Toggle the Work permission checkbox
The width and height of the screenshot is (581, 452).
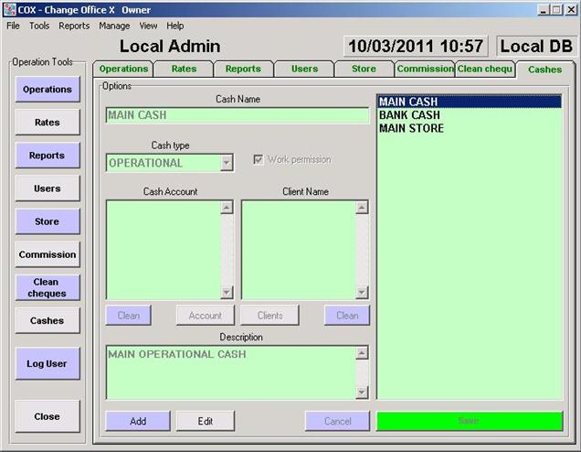click(259, 159)
